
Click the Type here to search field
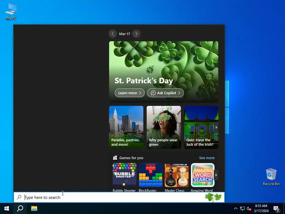pyautogui.click(x=119, y=197)
